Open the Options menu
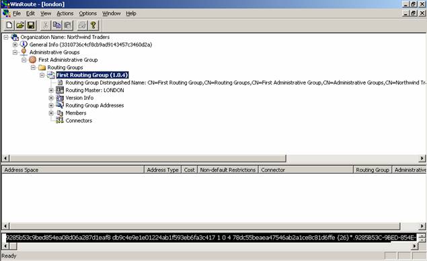The image size is (427, 261). pyautogui.click(x=87, y=13)
